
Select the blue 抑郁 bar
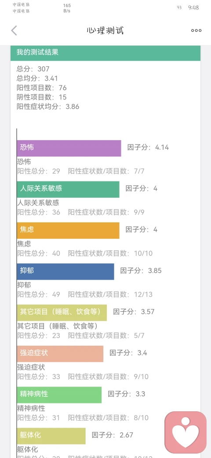tap(65, 272)
